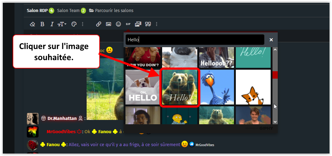
Task: Click Fanou username in last message
Action: 53,145
